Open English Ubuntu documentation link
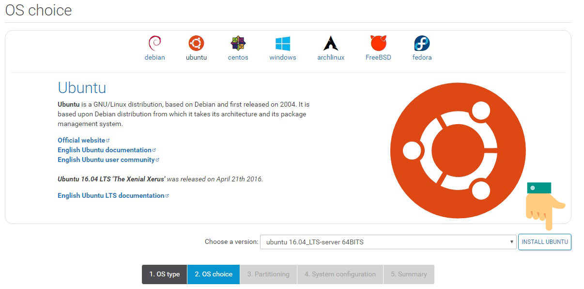This screenshot has width=584, height=289. 105,150
